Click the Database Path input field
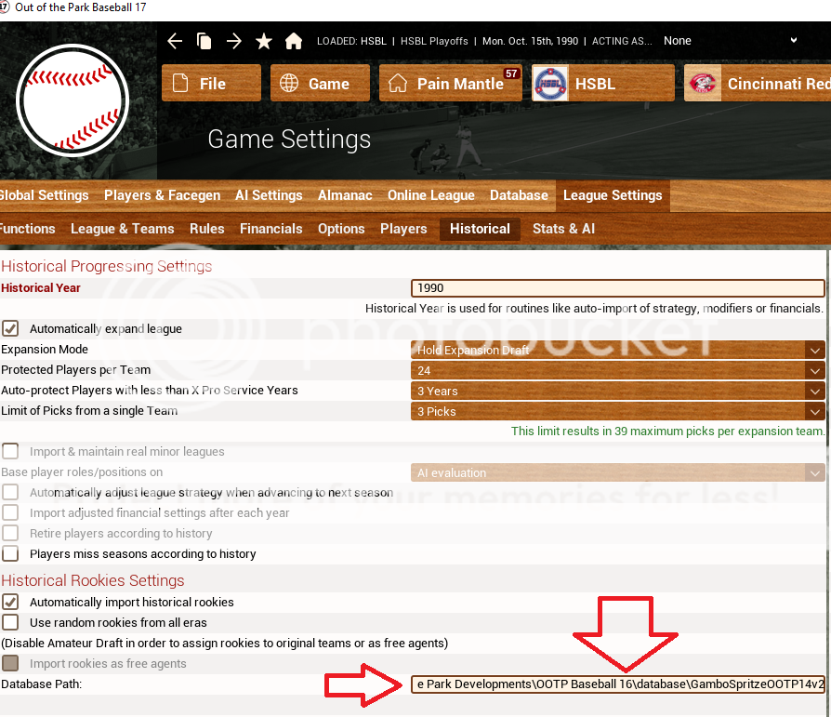The image size is (831, 717). point(617,684)
